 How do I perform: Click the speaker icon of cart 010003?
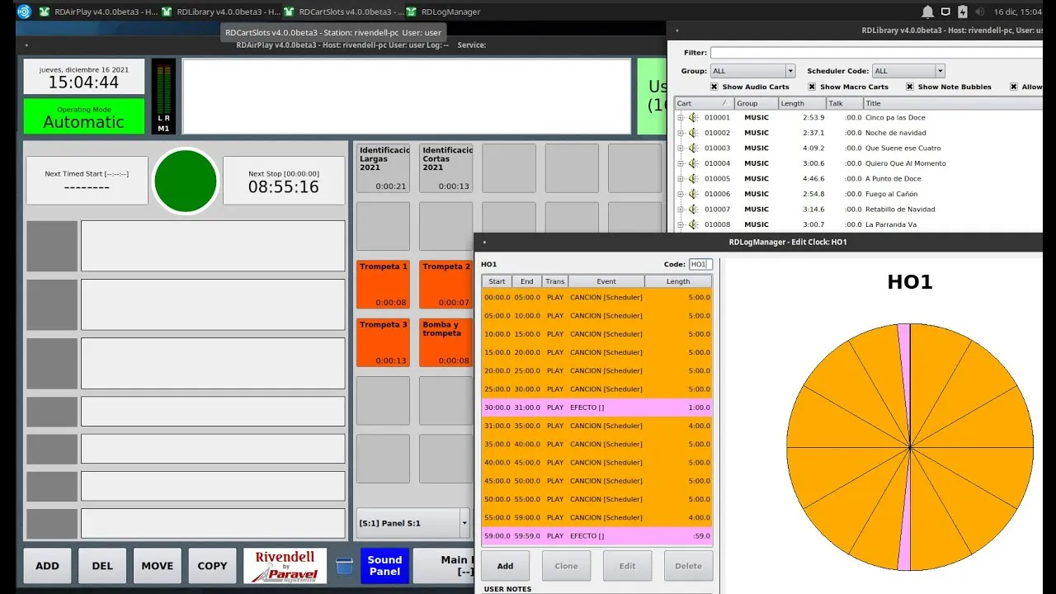[x=693, y=148]
